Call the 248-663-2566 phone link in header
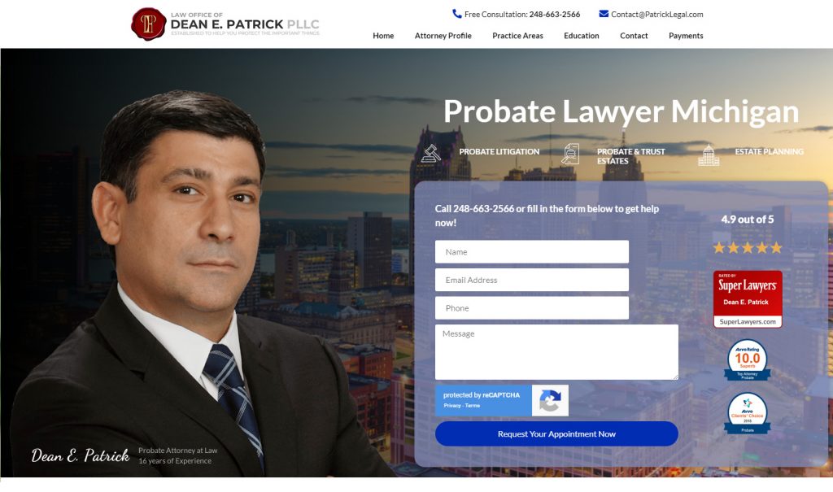Screen dimensions: 833x492 pyautogui.click(x=555, y=15)
